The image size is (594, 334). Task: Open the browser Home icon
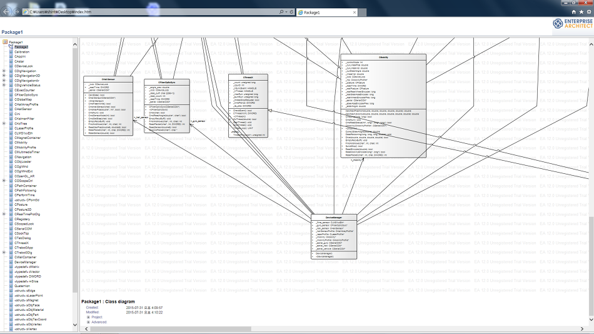pos(573,12)
